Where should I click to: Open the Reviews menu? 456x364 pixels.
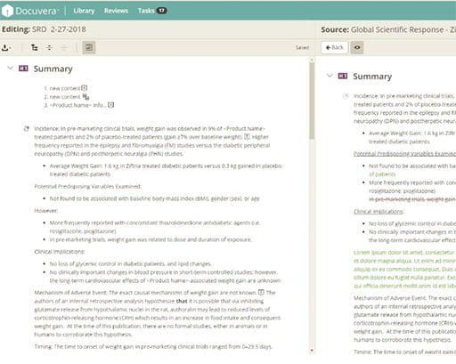pyautogui.click(x=116, y=11)
